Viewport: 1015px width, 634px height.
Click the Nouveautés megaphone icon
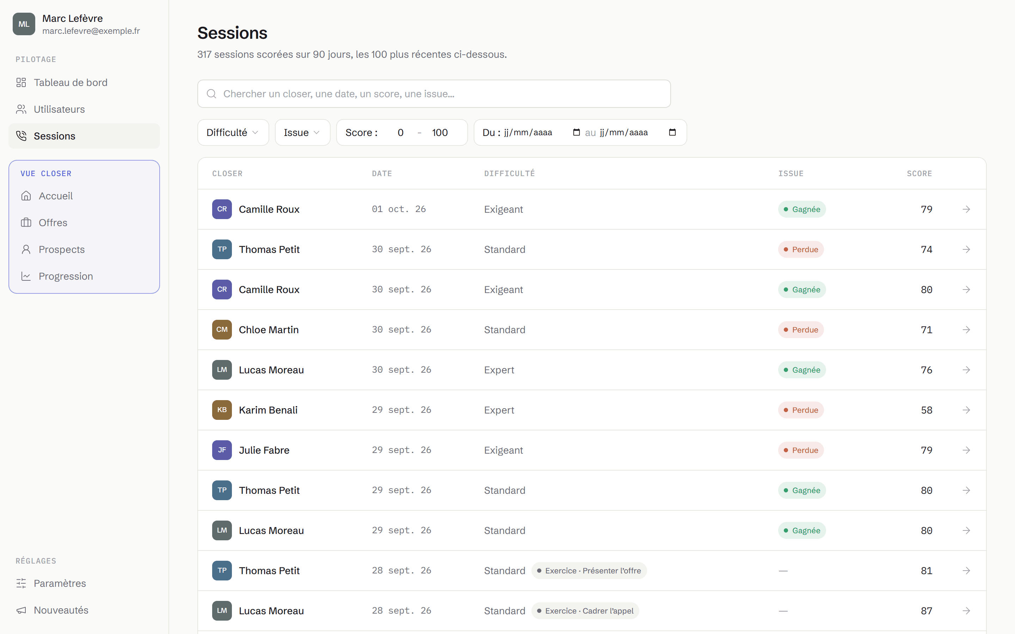(x=21, y=610)
